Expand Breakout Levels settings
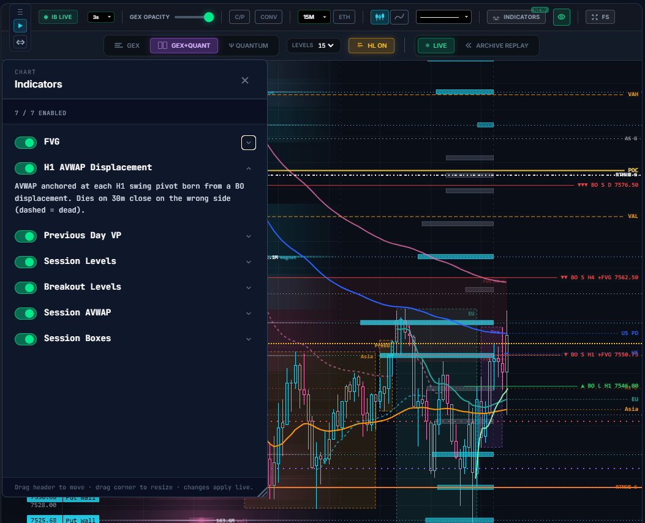This screenshot has width=645, height=523. click(x=249, y=288)
